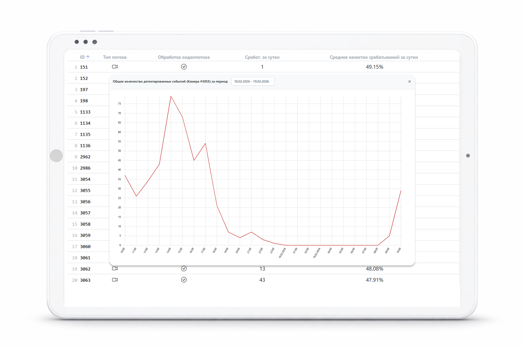Image resolution: width=522 pixels, height=348 pixels.
Task: Select the row with ID 3055
Action: tap(85, 190)
